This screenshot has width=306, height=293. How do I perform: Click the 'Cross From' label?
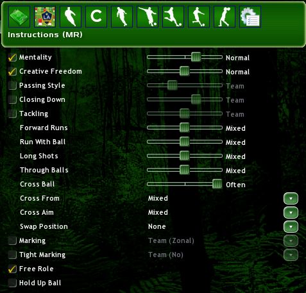pyautogui.click(x=40, y=198)
